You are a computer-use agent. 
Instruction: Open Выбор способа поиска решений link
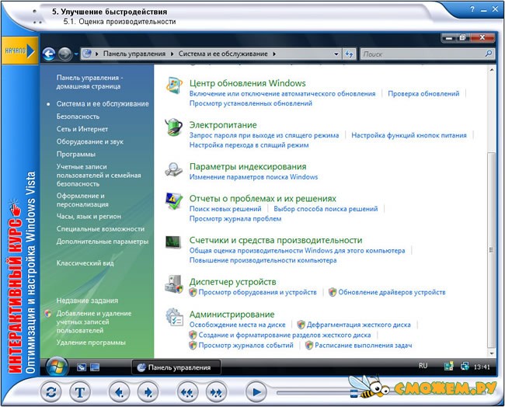326,209
